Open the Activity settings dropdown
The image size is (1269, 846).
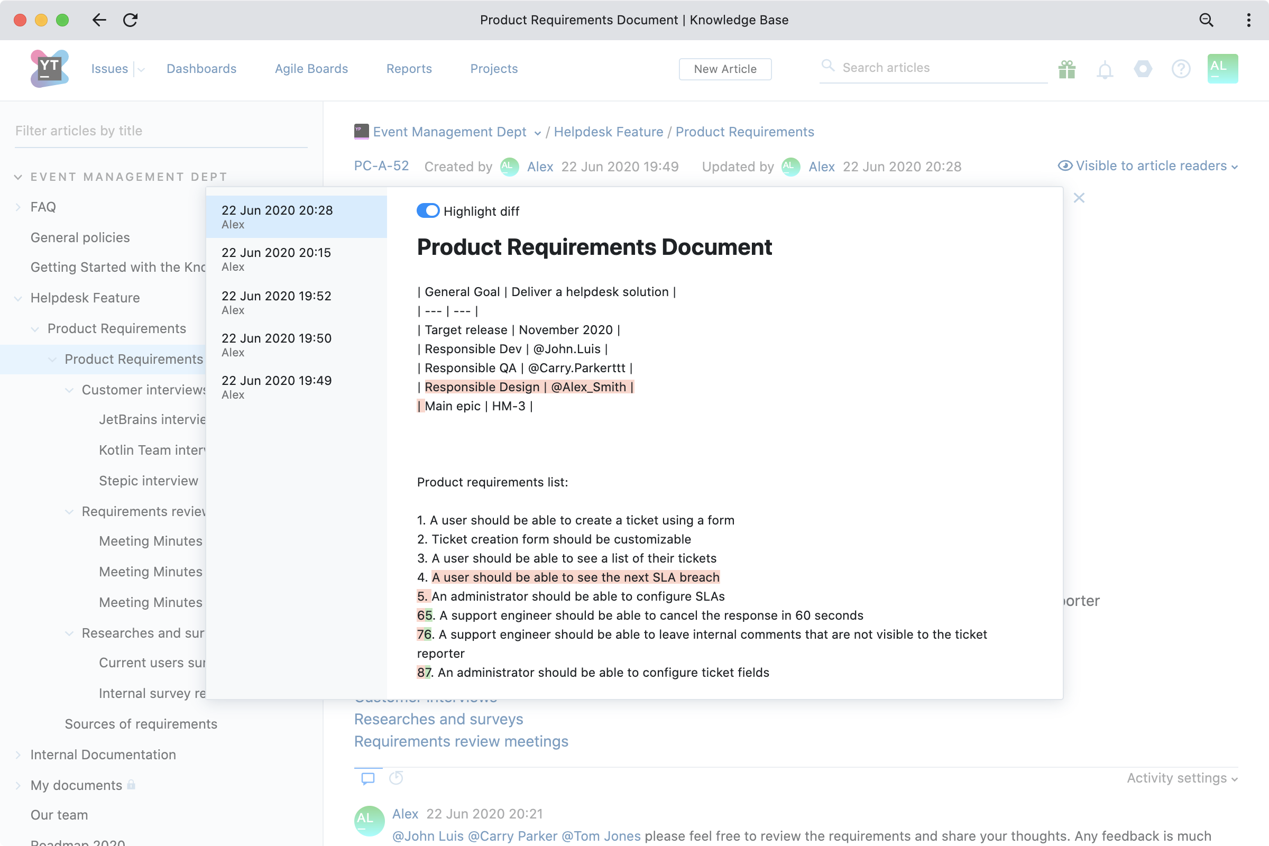pyautogui.click(x=1182, y=778)
